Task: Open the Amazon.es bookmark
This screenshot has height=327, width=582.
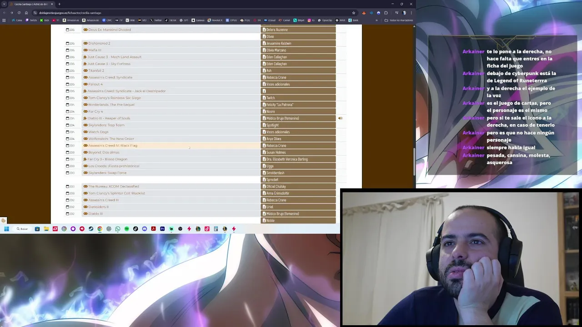Action: (x=71, y=20)
